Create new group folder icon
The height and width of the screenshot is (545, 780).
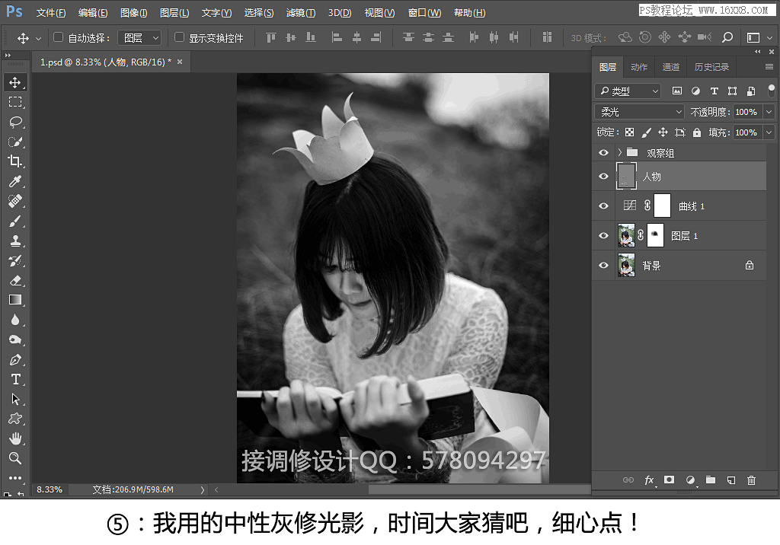click(x=711, y=480)
